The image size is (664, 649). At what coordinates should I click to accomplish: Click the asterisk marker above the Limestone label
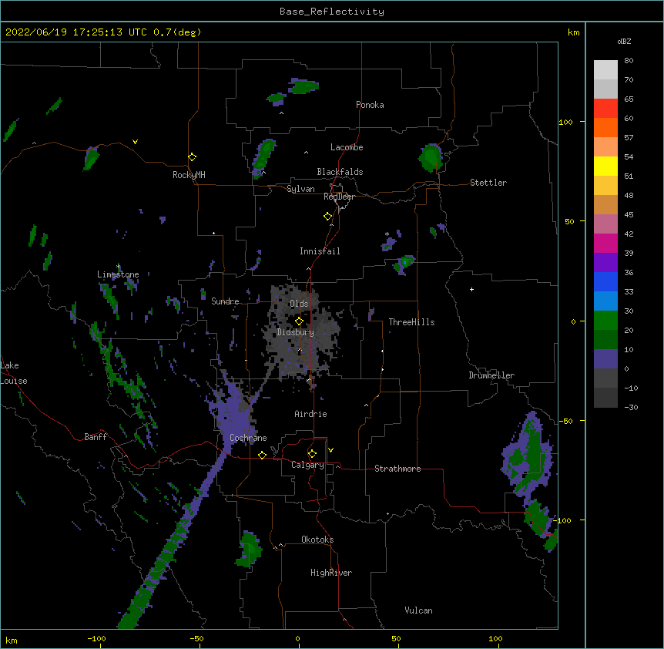click(x=119, y=267)
